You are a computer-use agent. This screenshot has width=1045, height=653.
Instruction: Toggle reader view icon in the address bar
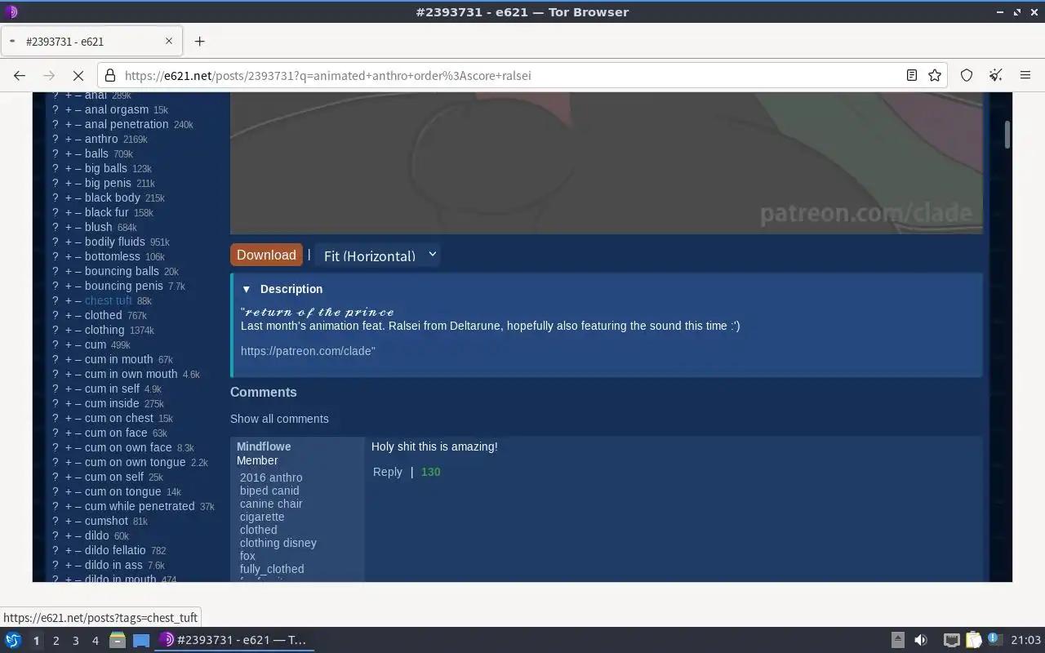click(912, 75)
